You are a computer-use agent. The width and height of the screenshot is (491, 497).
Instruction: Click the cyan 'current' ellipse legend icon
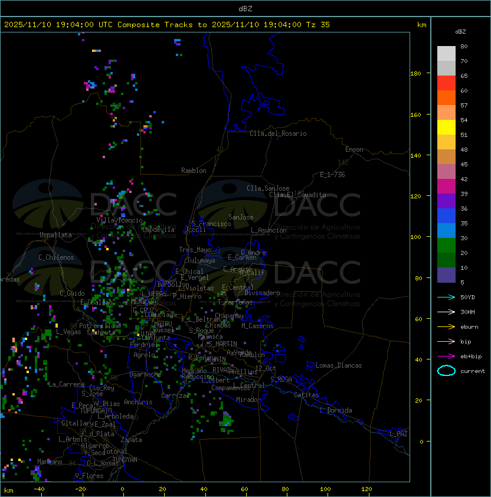(x=446, y=371)
